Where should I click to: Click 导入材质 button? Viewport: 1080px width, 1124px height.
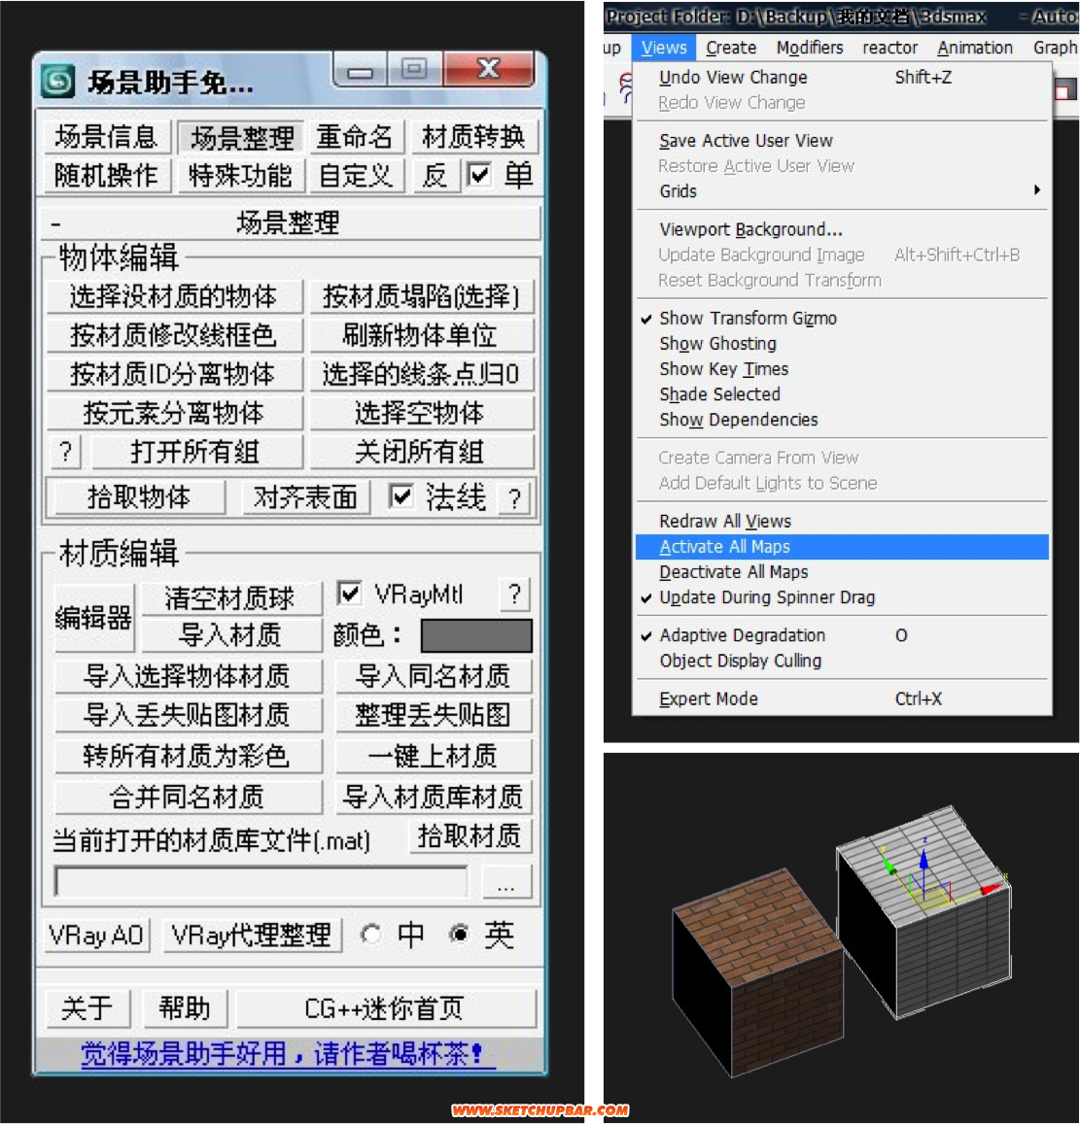point(230,634)
